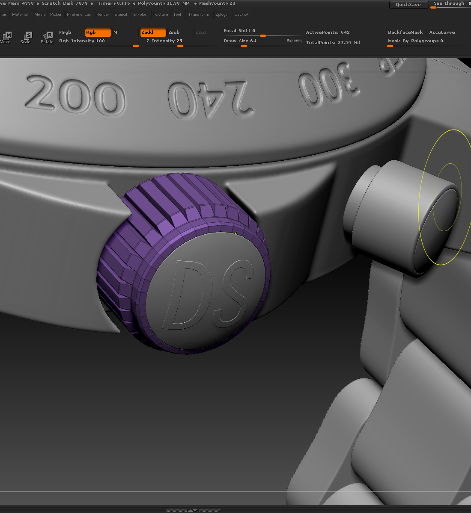Viewport: 471px width, 513px height.
Task: Open the Texture menu
Action: click(x=160, y=15)
